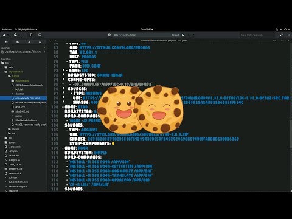Expand the build-flatpak folder
The width and height of the screenshot is (292, 219).
20,81
